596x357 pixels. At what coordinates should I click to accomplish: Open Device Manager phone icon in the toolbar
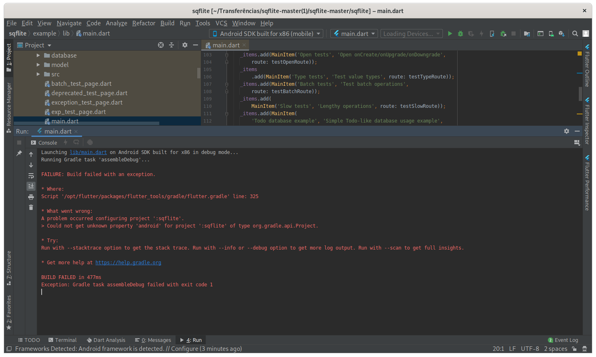pos(551,33)
